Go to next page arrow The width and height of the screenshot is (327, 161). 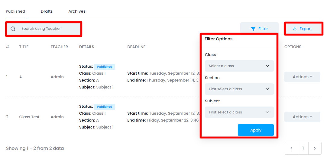(x=315, y=148)
